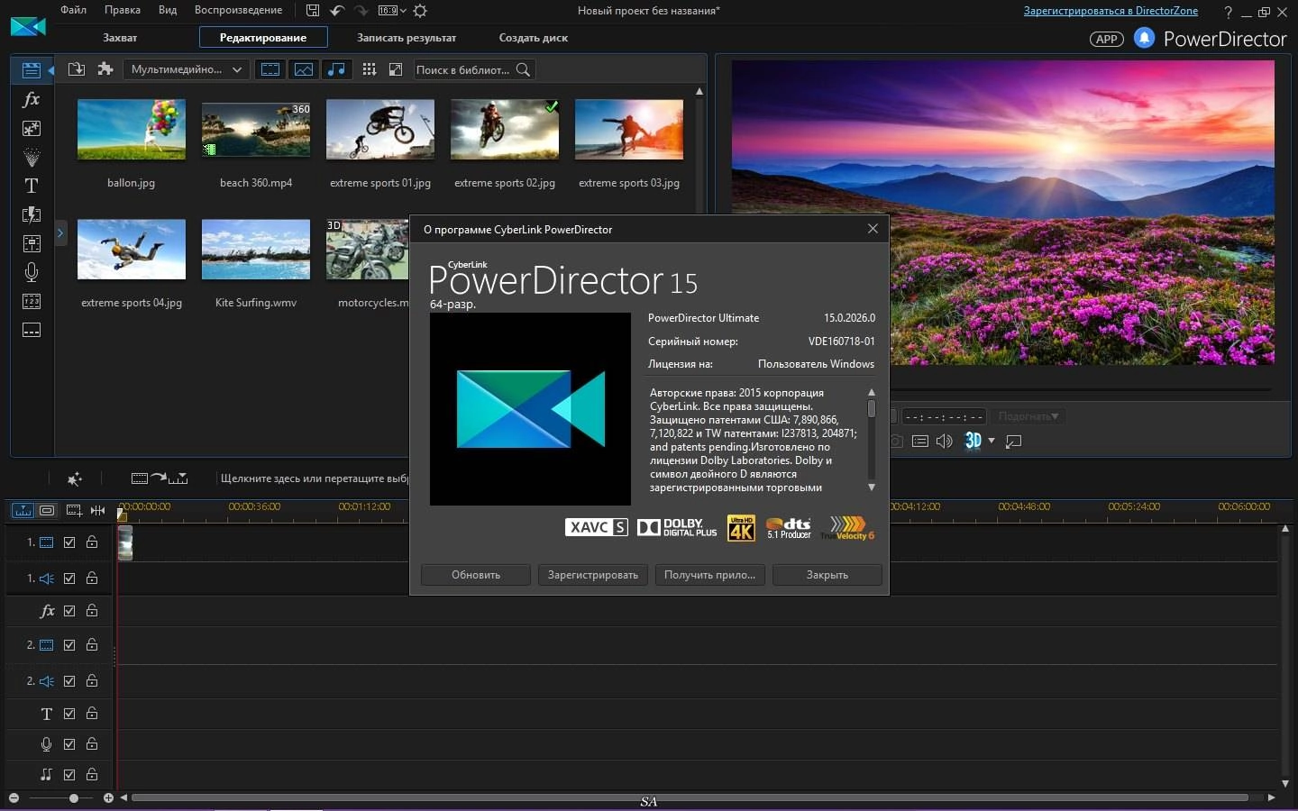Collapse the room panel arrow

(50, 70)
